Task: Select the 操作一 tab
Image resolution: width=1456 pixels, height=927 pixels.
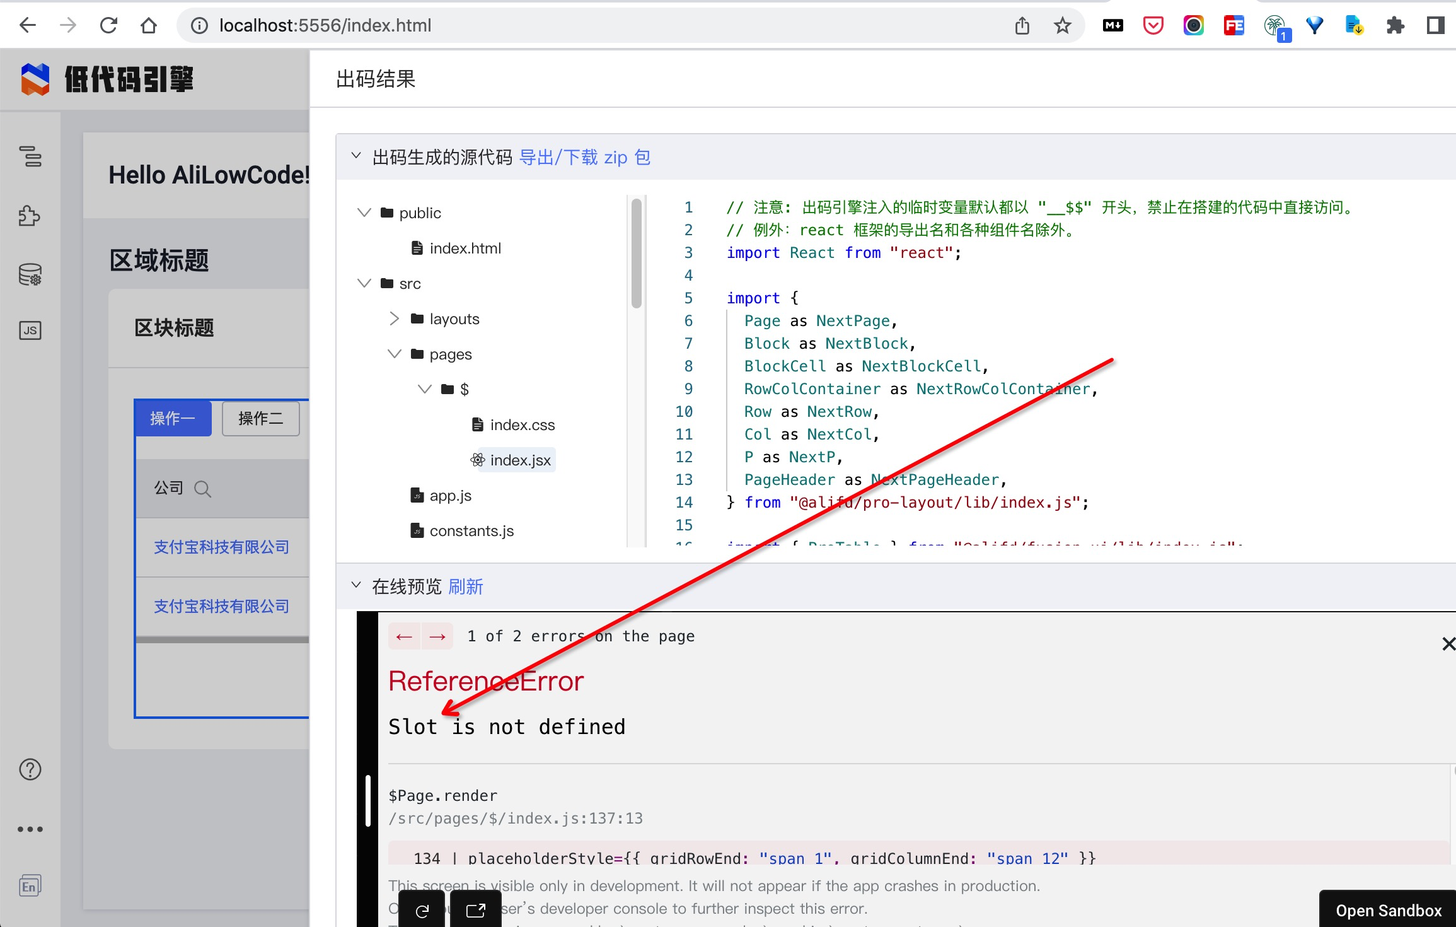Action: click(172, 418)
